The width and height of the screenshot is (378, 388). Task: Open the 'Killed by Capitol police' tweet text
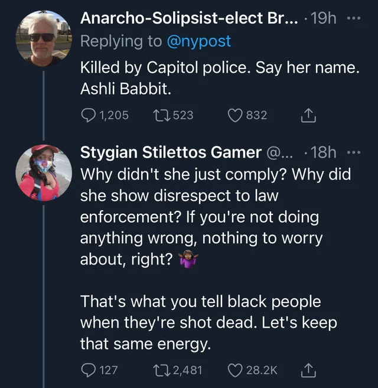[x=219, y=77]
